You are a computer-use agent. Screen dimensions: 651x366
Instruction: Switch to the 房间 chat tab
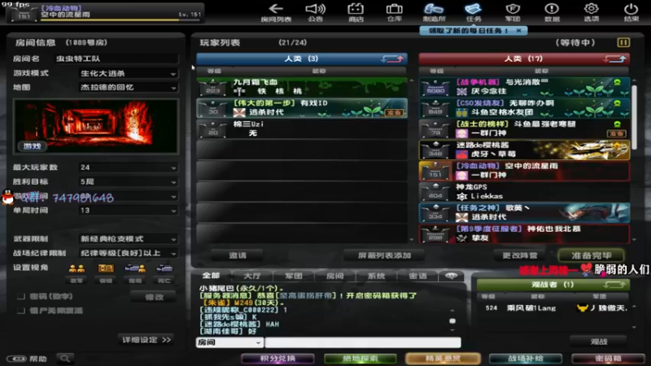coord(335,276)
